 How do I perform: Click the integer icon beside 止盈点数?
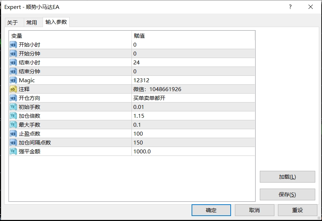pos(13,133)
